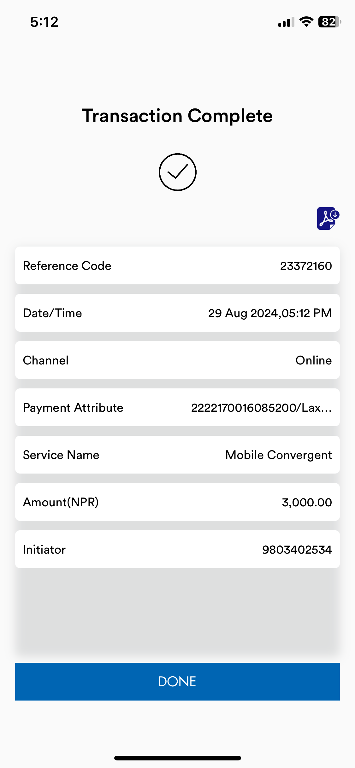
Task: Tap the 3,000.00 amount value
Action: point(307,502)
